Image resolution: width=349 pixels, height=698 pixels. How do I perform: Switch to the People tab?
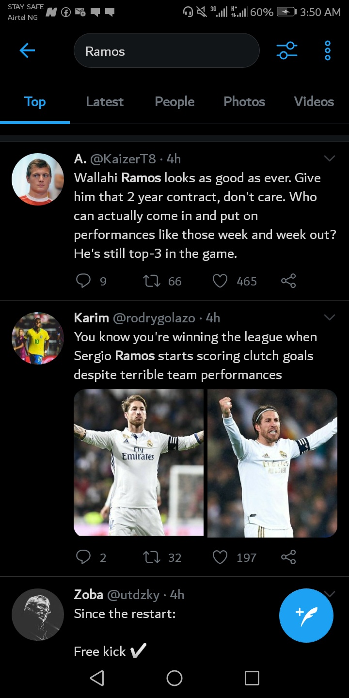[x=174, y=102]
